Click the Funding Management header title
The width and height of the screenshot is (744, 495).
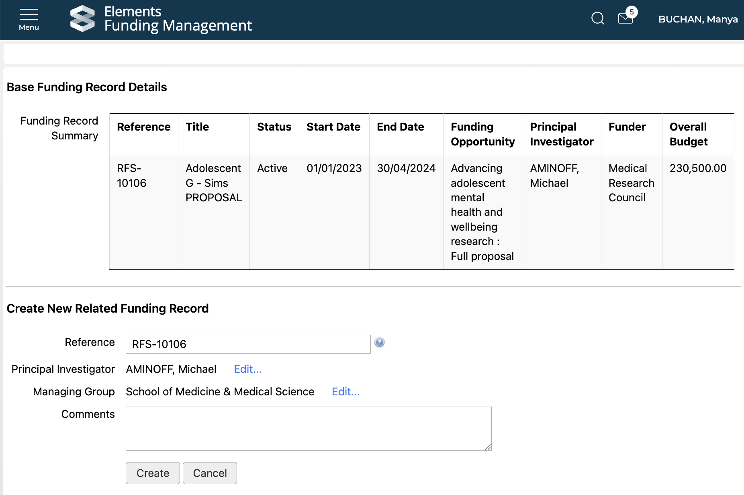(178, 26)
